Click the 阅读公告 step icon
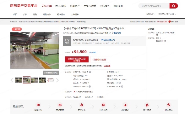Viewport: 185px width, 116px height. (38, 105)
